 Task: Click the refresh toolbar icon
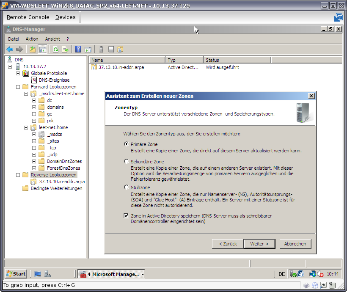(x=55, y=50)
